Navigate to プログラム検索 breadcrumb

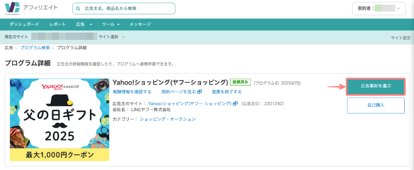(35, 48)
